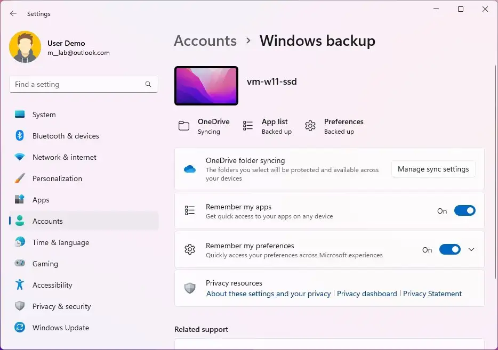Click the vm-w11-ssd device thumbnail

click(x=206, y=85)
